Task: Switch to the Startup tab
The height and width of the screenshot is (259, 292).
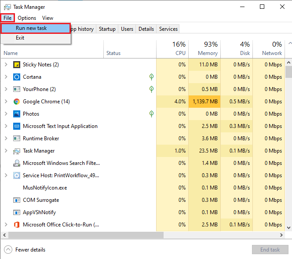Action: (x=107, y=29)
